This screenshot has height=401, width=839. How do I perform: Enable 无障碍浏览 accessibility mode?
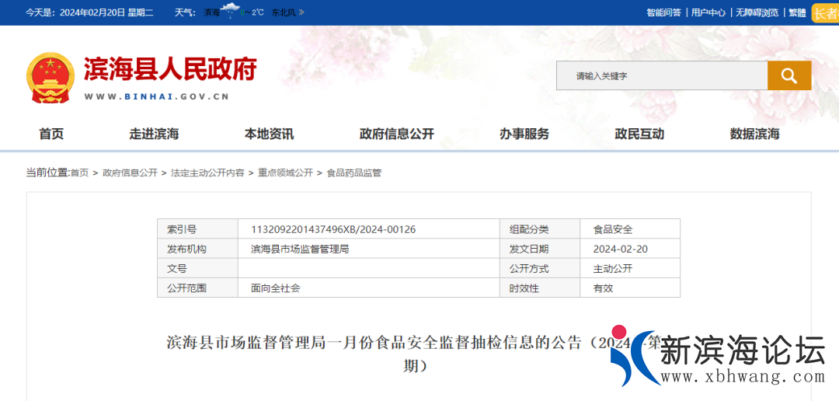coord(757,12)
